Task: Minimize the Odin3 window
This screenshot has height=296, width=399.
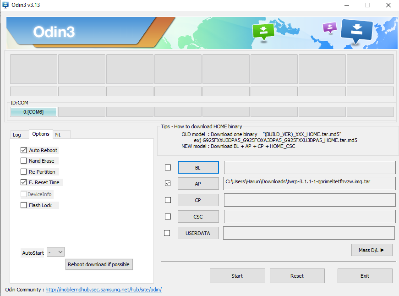Action: (x=347, y=5)
